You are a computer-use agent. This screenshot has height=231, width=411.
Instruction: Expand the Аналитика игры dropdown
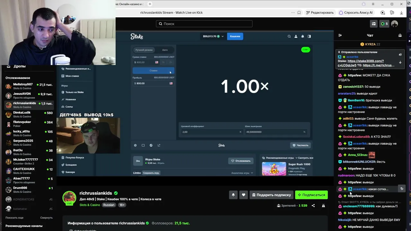click(242, 173)
